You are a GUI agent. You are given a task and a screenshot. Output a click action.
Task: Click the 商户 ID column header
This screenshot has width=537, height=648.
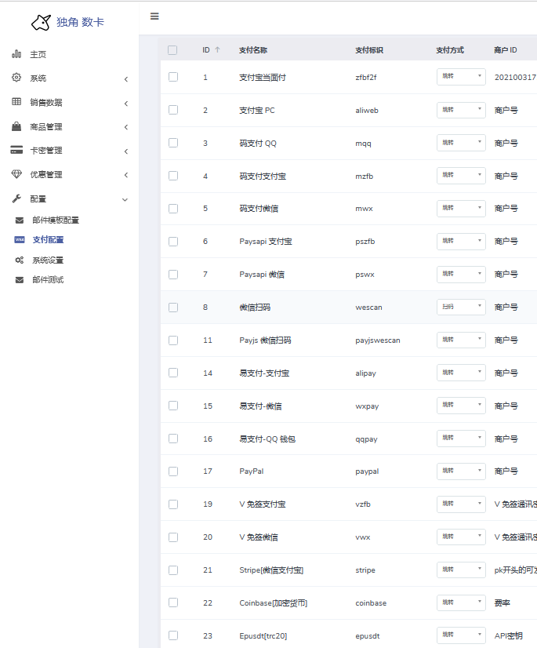pos(506,50)
